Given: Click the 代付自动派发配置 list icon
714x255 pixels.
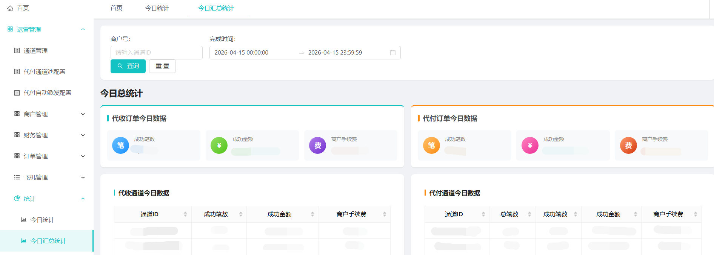Looking at the screenshot, I should pyautogui.click(x=17, y=93).
